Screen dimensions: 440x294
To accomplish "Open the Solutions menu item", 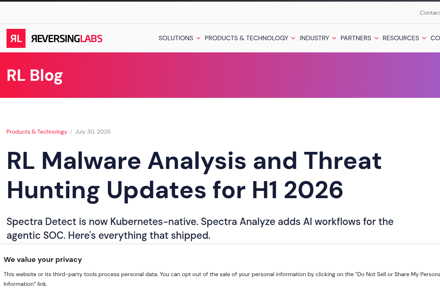I will pyautogui.click(x=176, y=38).
